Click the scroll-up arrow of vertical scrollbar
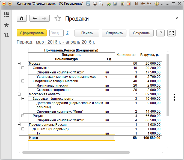Viewport: 184px width, 160px height. 168,51
